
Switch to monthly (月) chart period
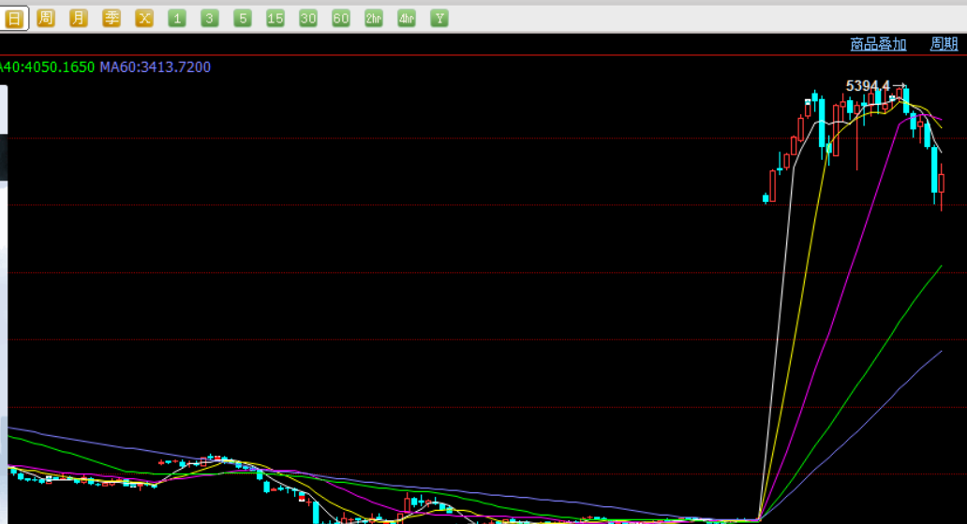coord(79,19)
